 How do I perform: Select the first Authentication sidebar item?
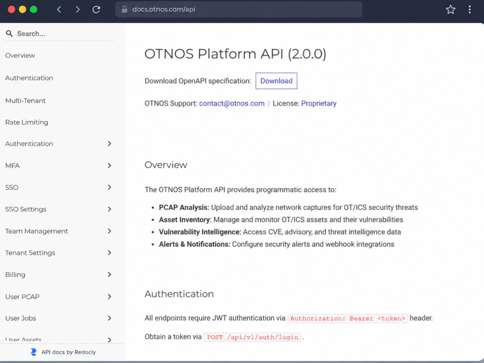(x=29, y=78)
